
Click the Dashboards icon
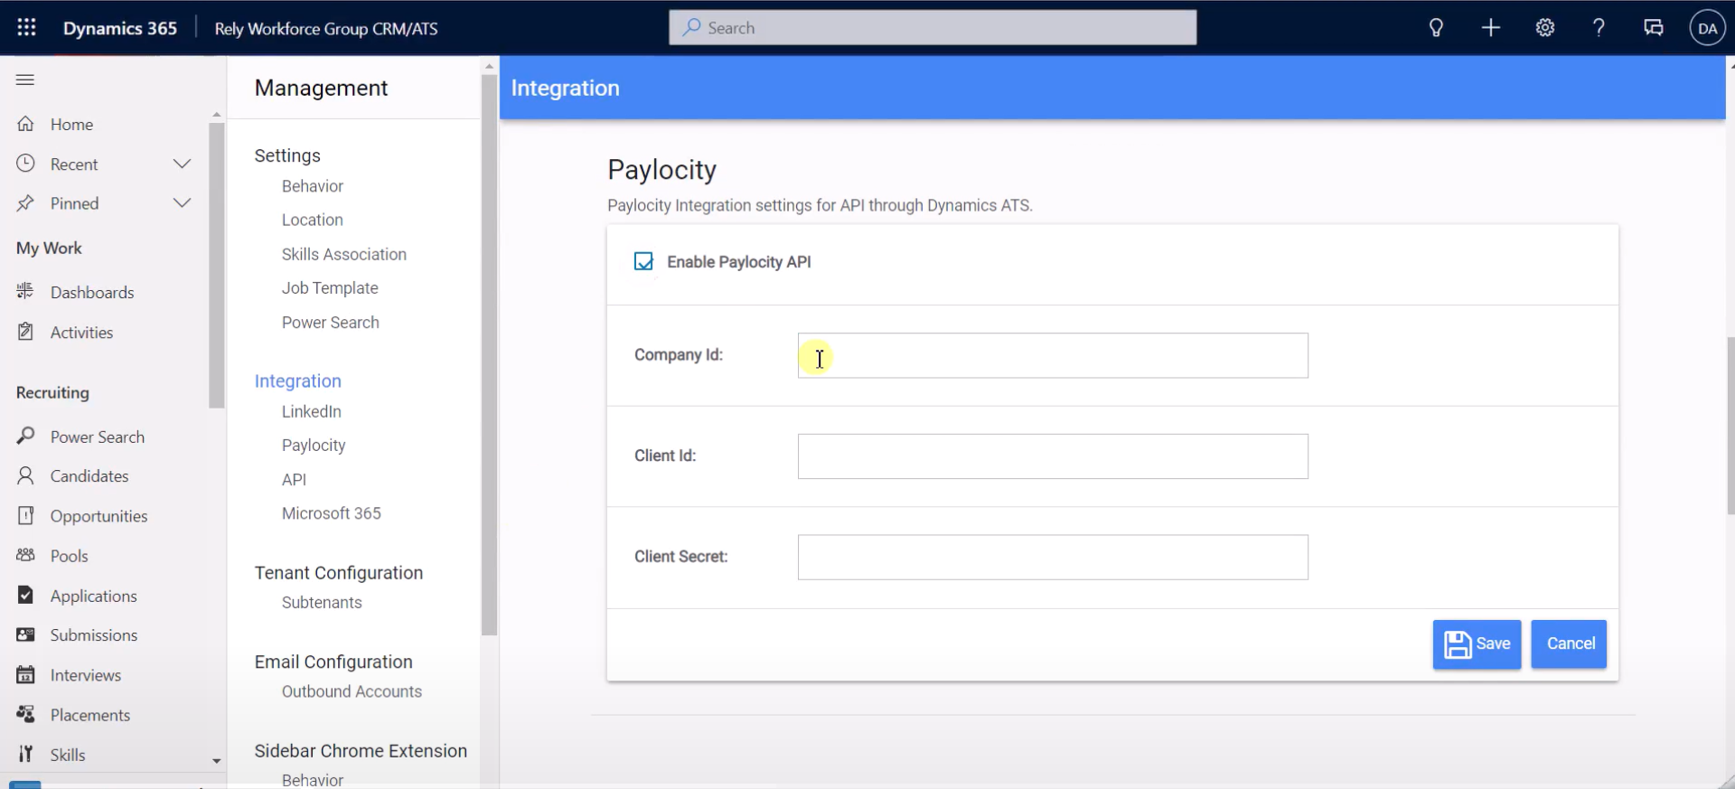[x=25, y=291]
